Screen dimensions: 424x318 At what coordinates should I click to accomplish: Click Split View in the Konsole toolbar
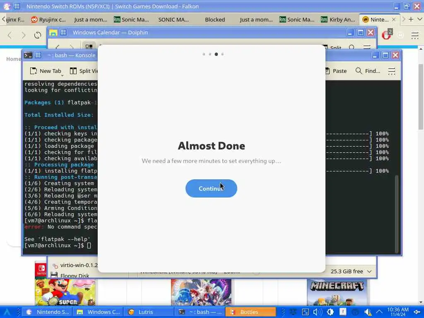pyautogui.click(x=84, y=71)
